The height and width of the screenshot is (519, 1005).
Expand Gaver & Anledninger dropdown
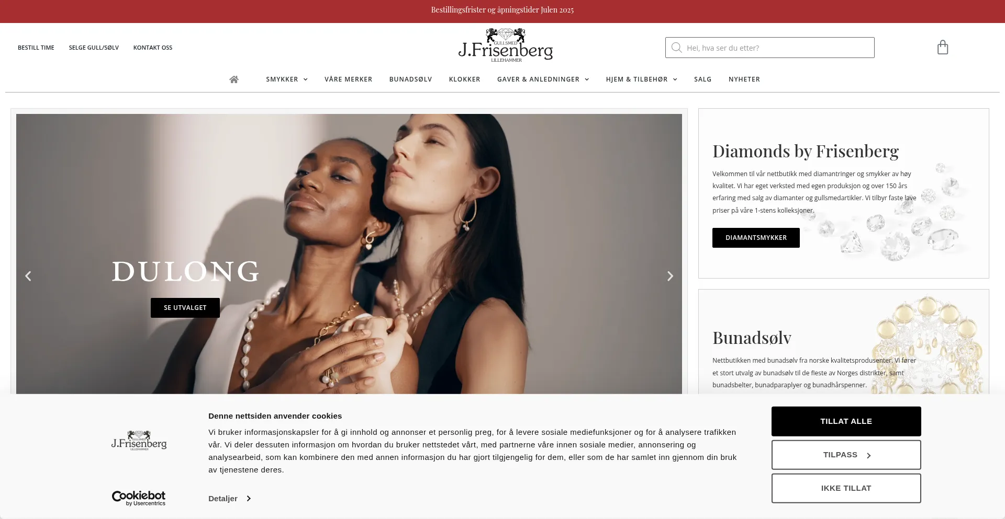coord(543,79)
